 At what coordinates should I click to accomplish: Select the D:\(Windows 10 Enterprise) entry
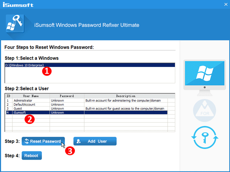(90, 65)
